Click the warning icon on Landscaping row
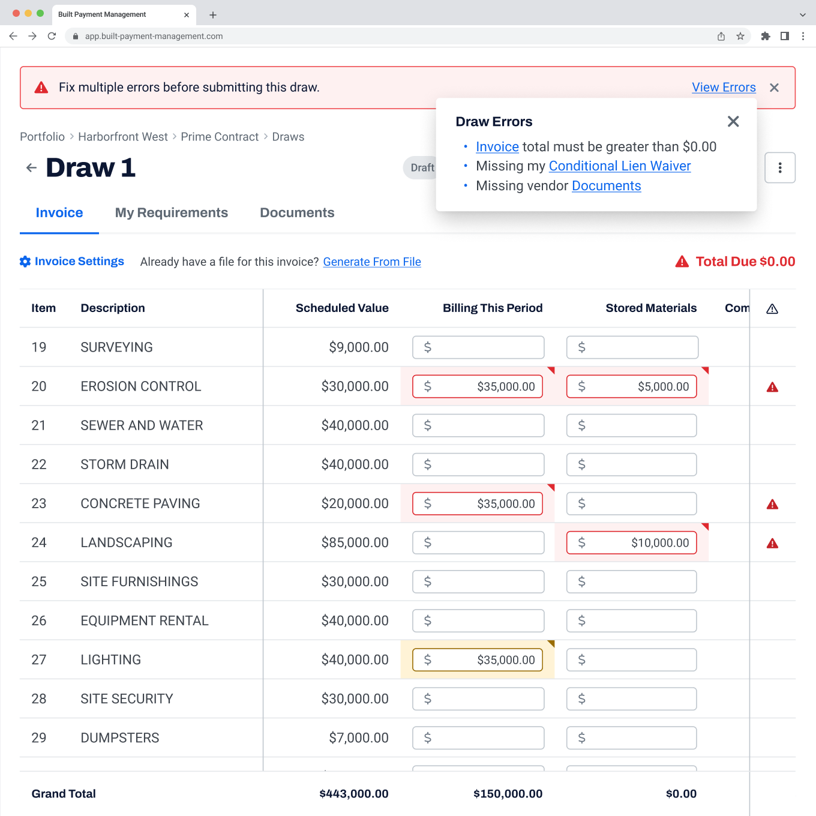 772,543
